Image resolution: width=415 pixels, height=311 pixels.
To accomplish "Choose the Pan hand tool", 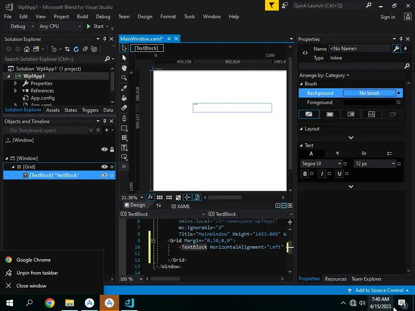I will [x=124, y=68].
